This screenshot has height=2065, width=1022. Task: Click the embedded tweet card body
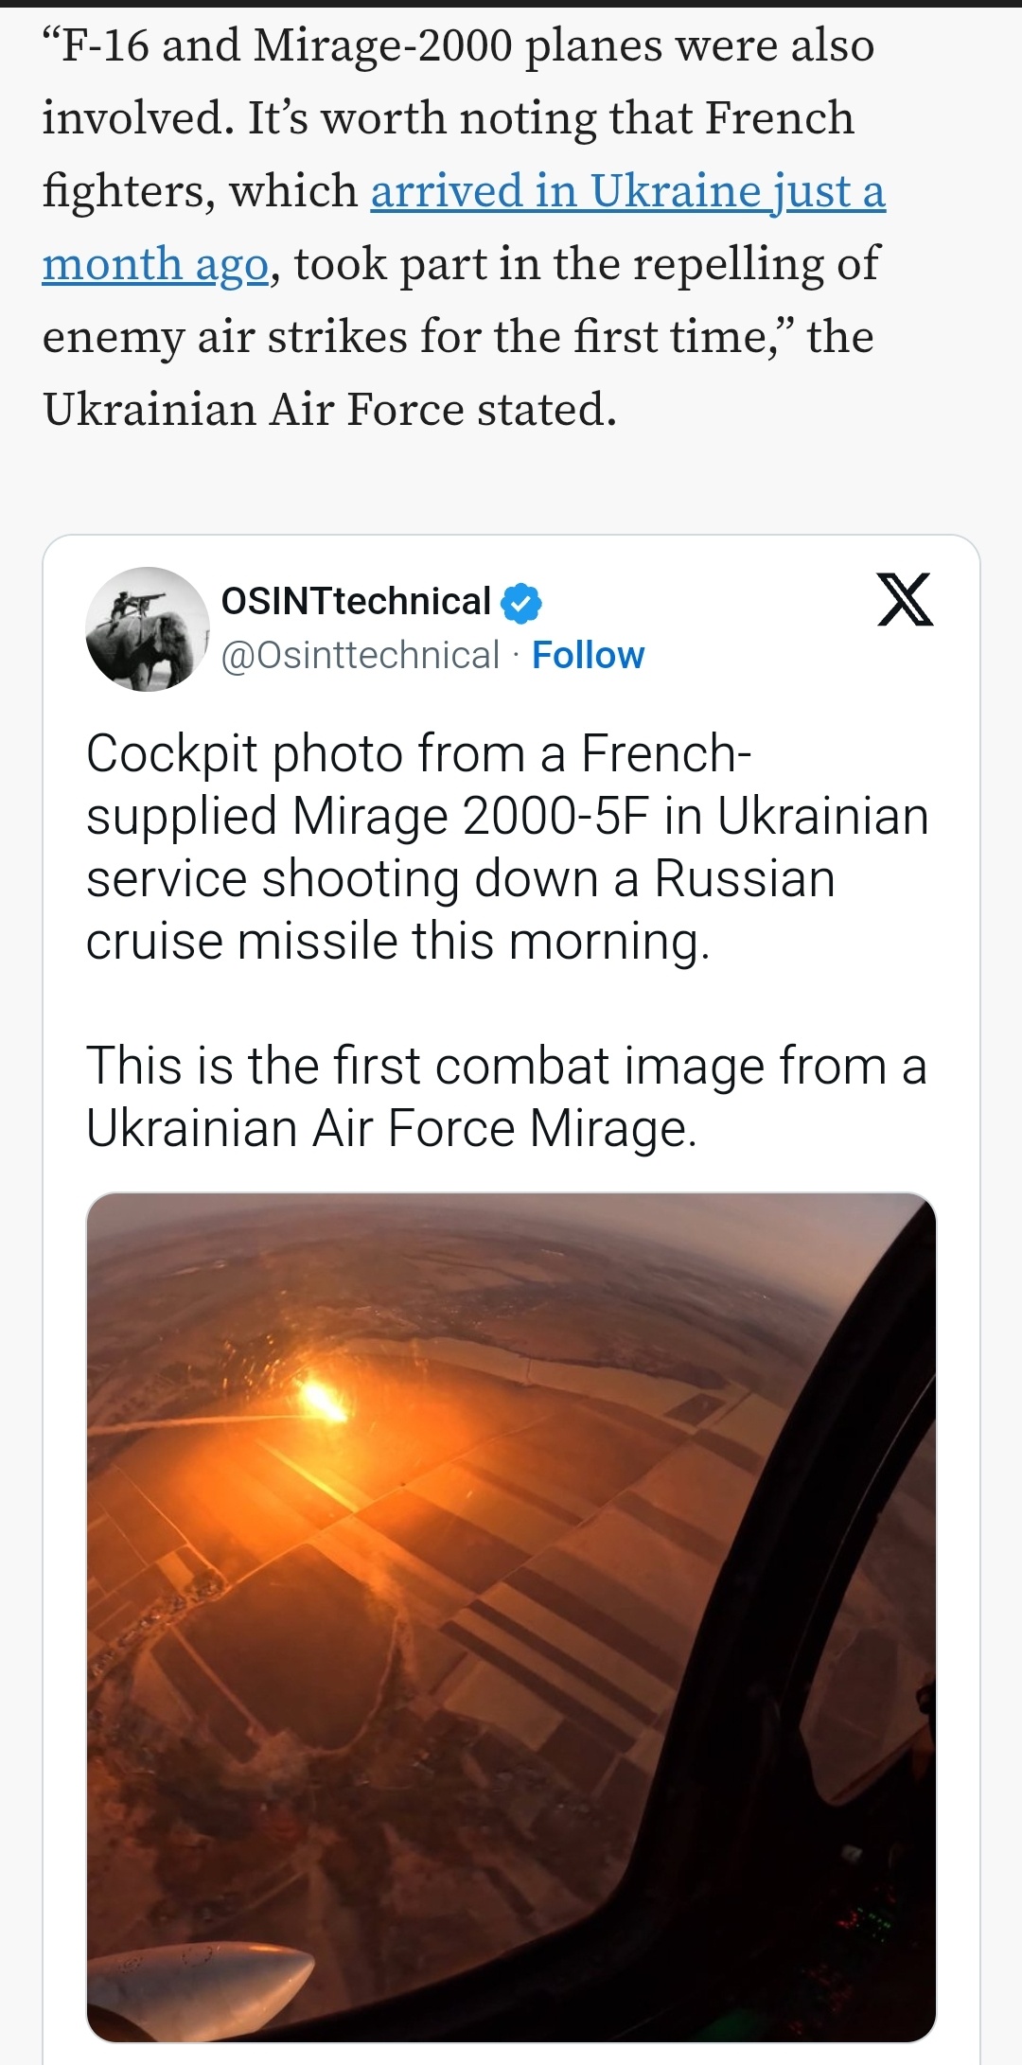tap(511, 946)
